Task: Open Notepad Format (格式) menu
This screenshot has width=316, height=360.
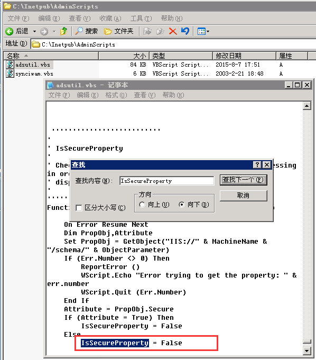Action: coord(116,95)
